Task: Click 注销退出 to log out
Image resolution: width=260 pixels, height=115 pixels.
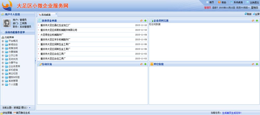Action: tap(254, 2)
